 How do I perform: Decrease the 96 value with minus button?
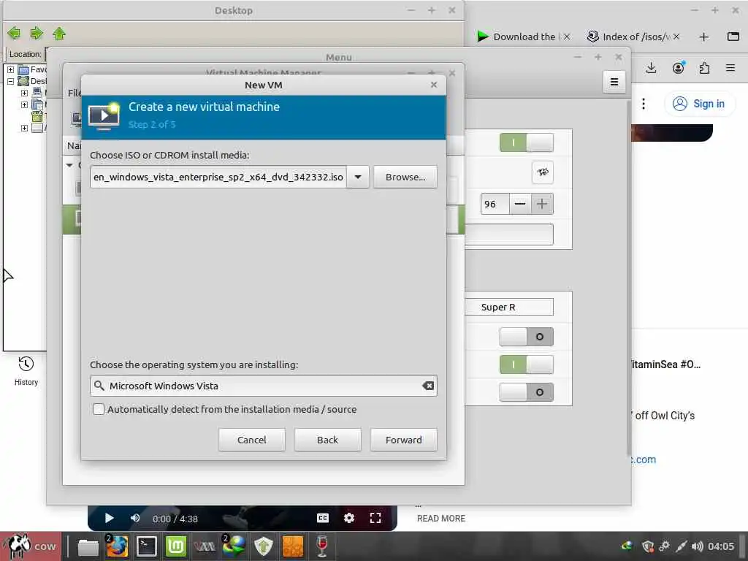[520, 204]
